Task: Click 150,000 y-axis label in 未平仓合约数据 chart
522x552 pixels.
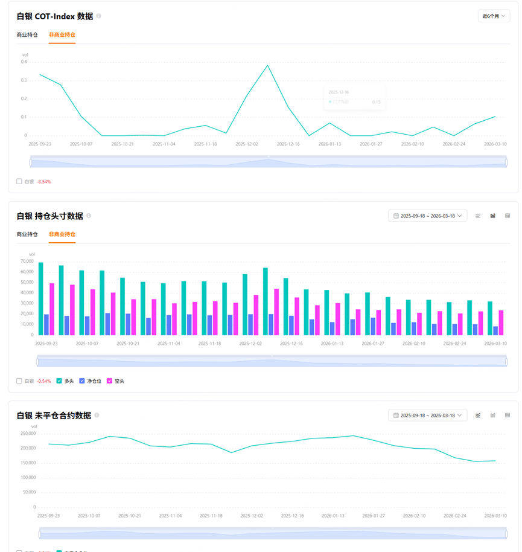Action: (28, 463)
